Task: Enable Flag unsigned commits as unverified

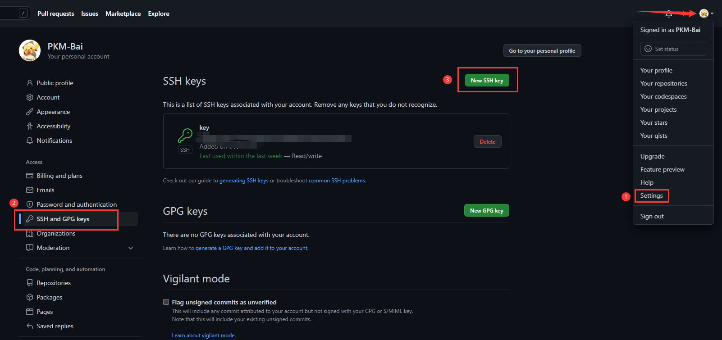Action: [x=166, y=302]
